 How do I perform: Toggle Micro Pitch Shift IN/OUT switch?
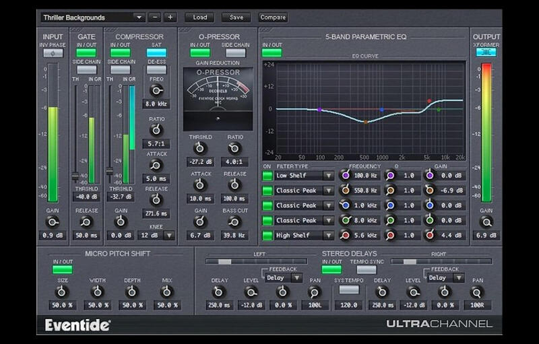tap(63, 269)
